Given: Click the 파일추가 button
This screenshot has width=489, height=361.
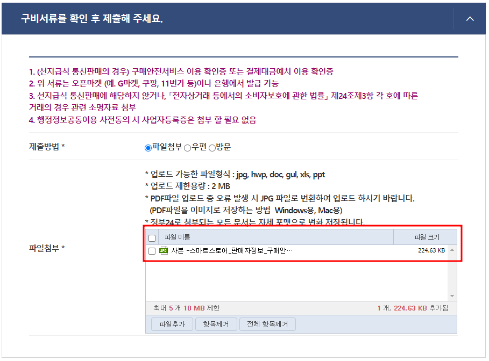Looking at the screenshot, I should pyautogui.click(x=172, y=324).
